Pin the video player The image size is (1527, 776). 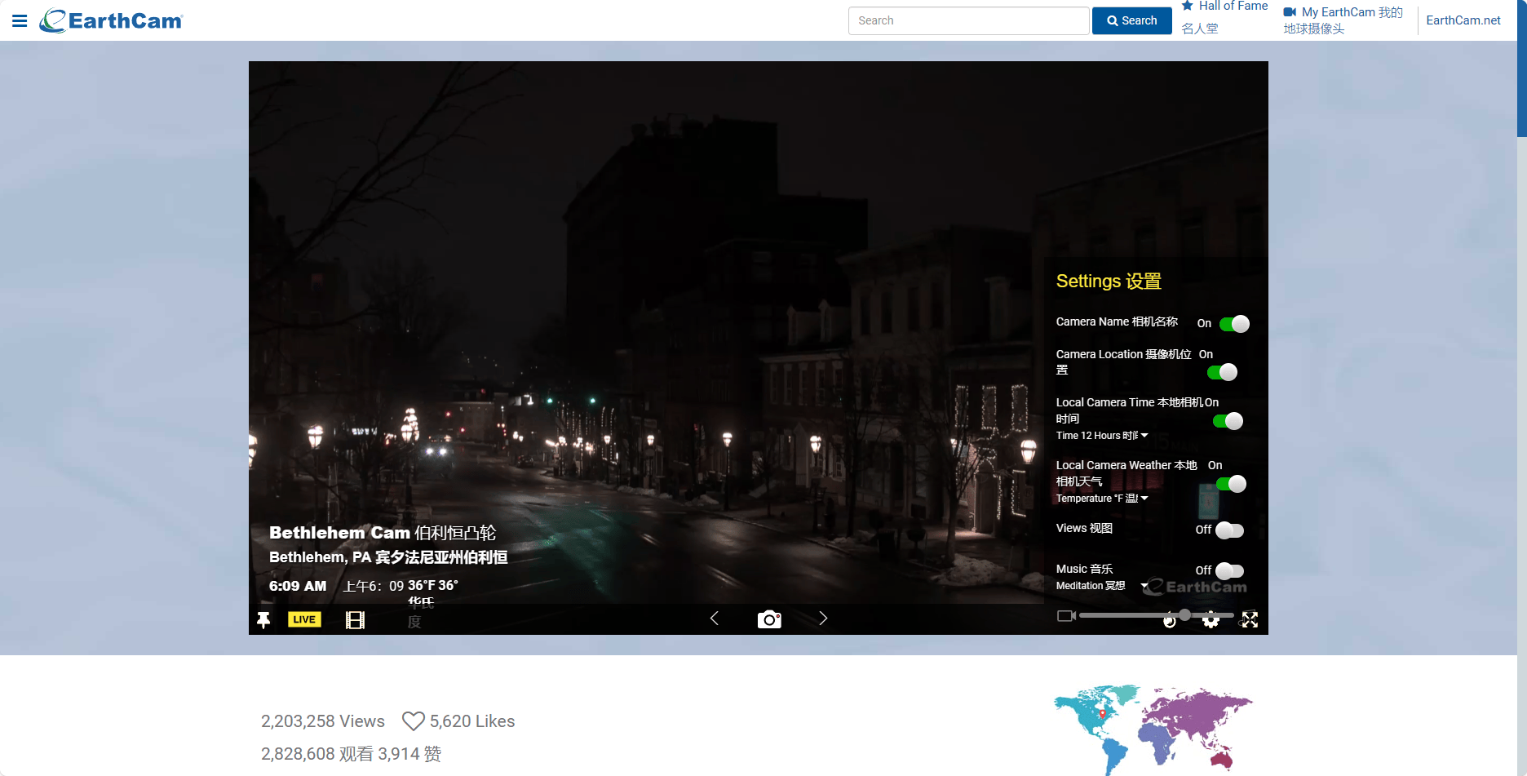pyautogui.click(x=263, y=620)
